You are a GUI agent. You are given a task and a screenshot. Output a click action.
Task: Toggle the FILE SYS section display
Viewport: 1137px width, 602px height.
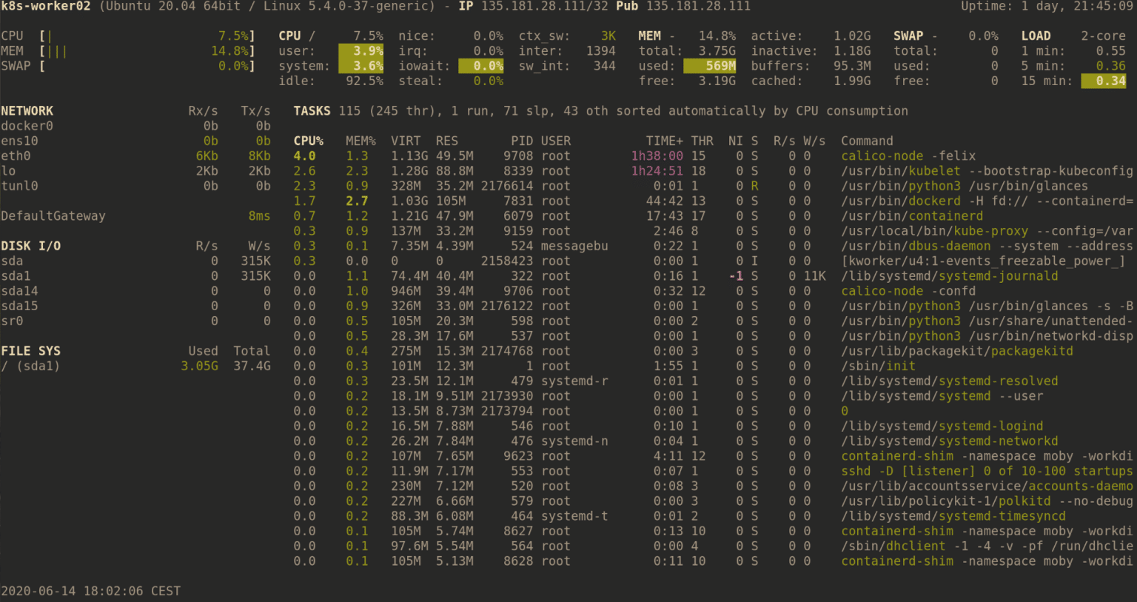pyautogui.click(x=30, y=350)
